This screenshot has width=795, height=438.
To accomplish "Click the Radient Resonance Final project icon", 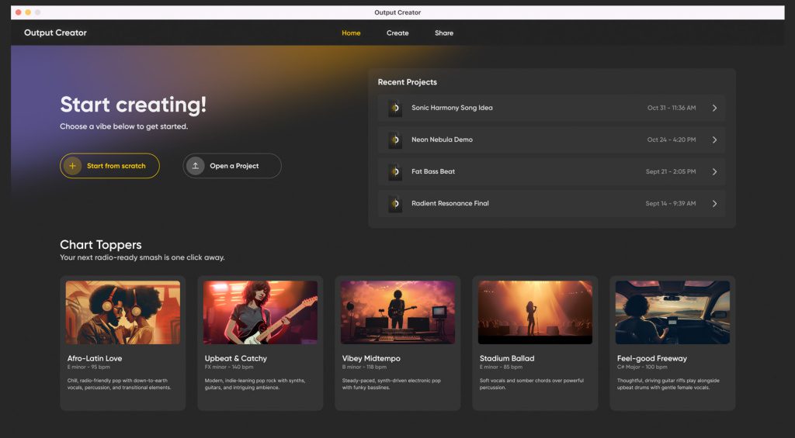I will tap(395, 203).
